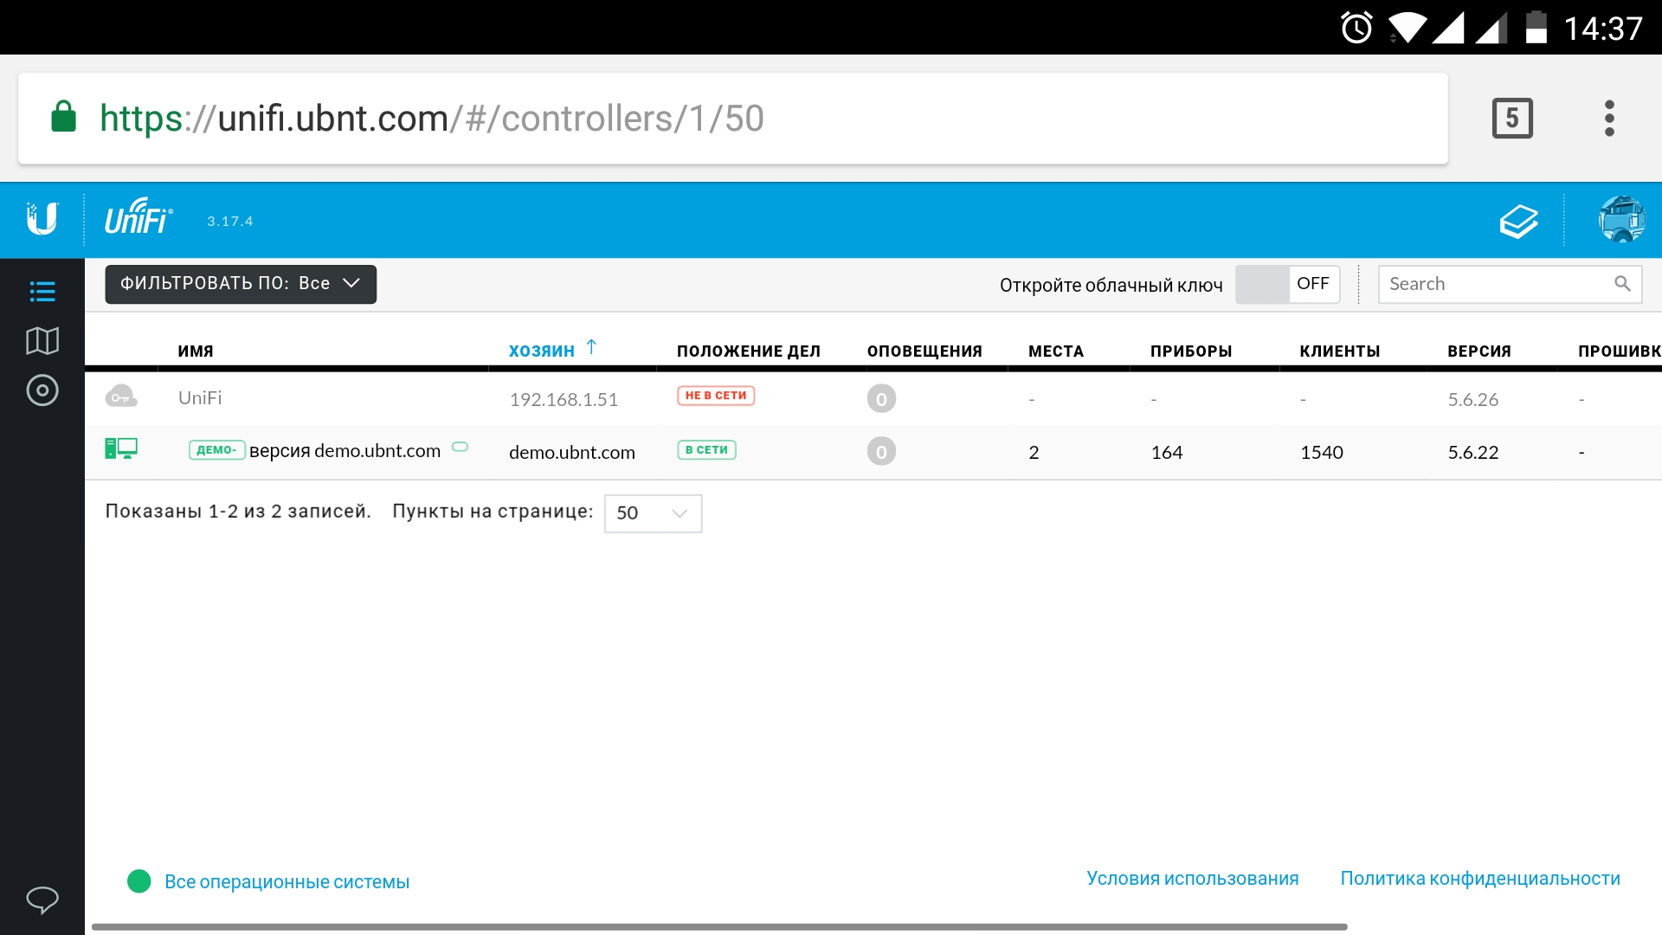This screenshot has height=935, width=1662.
Task: Open the controllers list sidebar icon
Action: click(42, 291)
